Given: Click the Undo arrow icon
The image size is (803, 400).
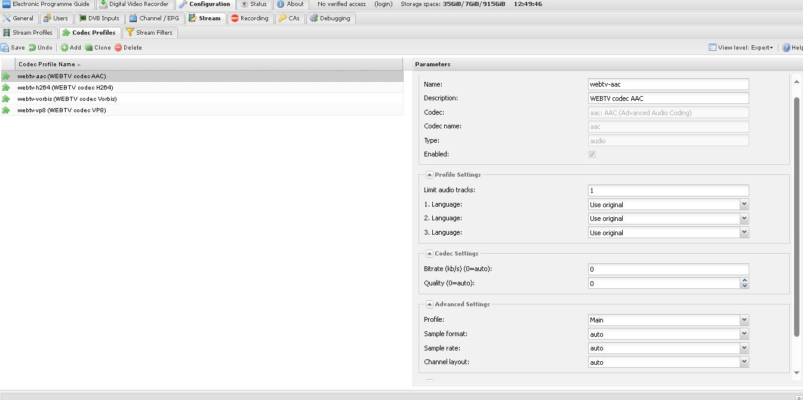Looking at the screenshot, I should [33, 48].
